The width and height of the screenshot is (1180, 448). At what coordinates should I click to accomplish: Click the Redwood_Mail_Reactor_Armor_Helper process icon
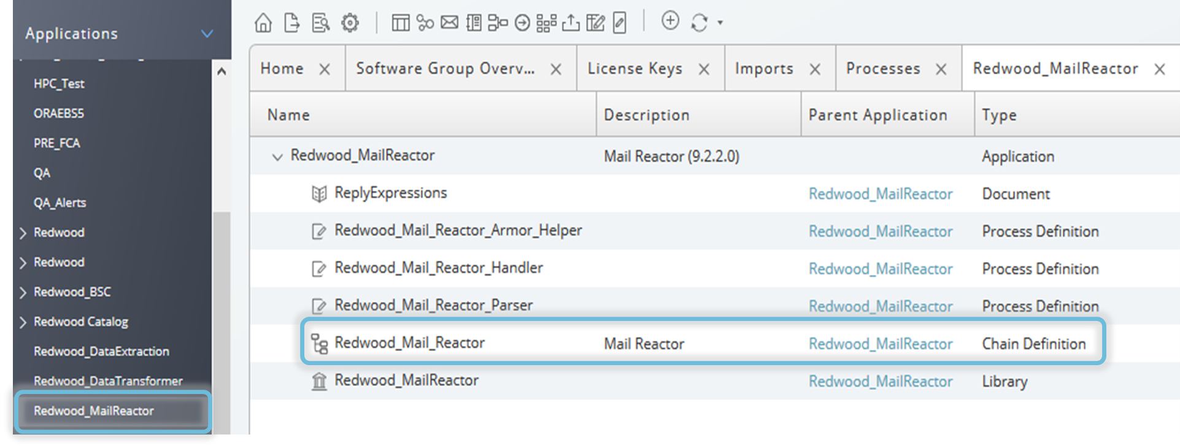click(x=319, y=231)
